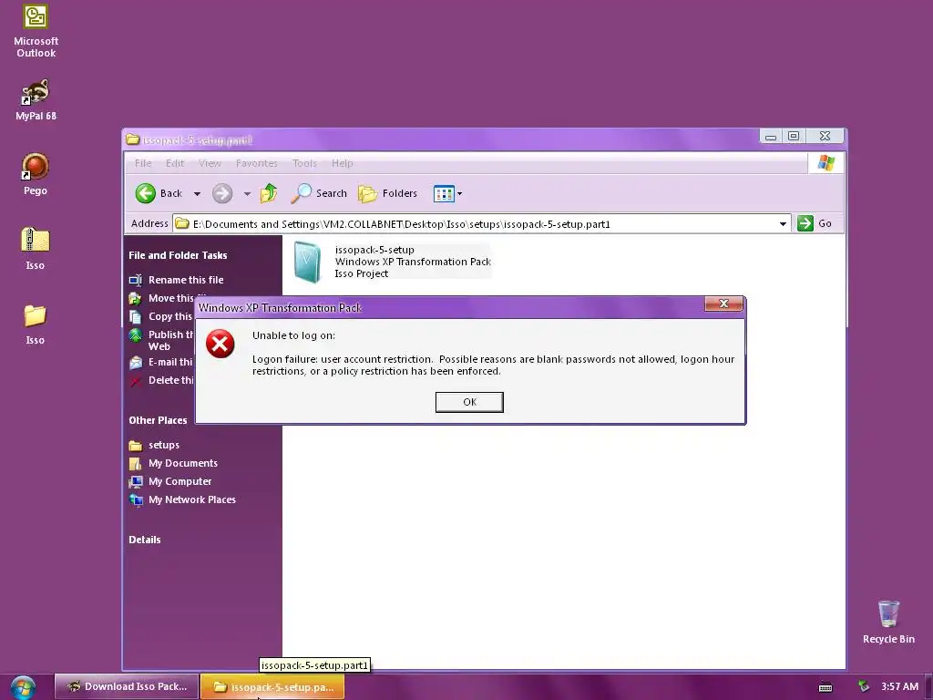Click the red error icon in dialog
Viewport: 933px width, 700px height.
click(x=220, y=344)
